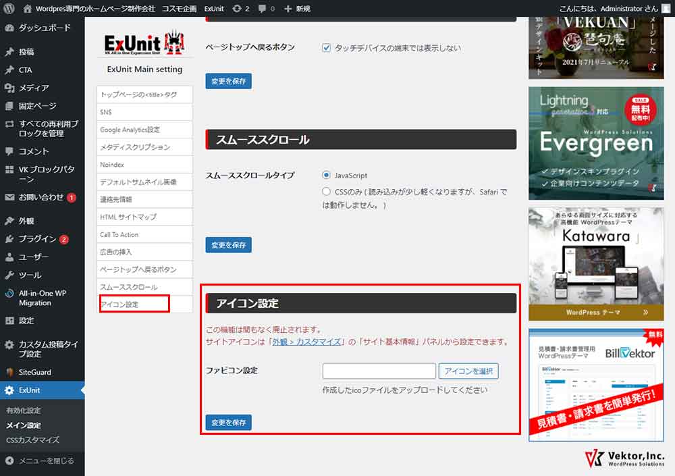The height and width of the screenshot is (476, 675).
Task: Toggle the touch device display checkbox
Action: pyautogui.click(x=327, y=48)
